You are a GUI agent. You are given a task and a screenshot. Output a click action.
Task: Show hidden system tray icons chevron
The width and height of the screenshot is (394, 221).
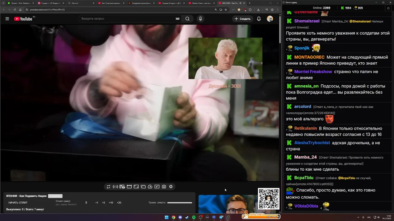(x=359, y=217)
